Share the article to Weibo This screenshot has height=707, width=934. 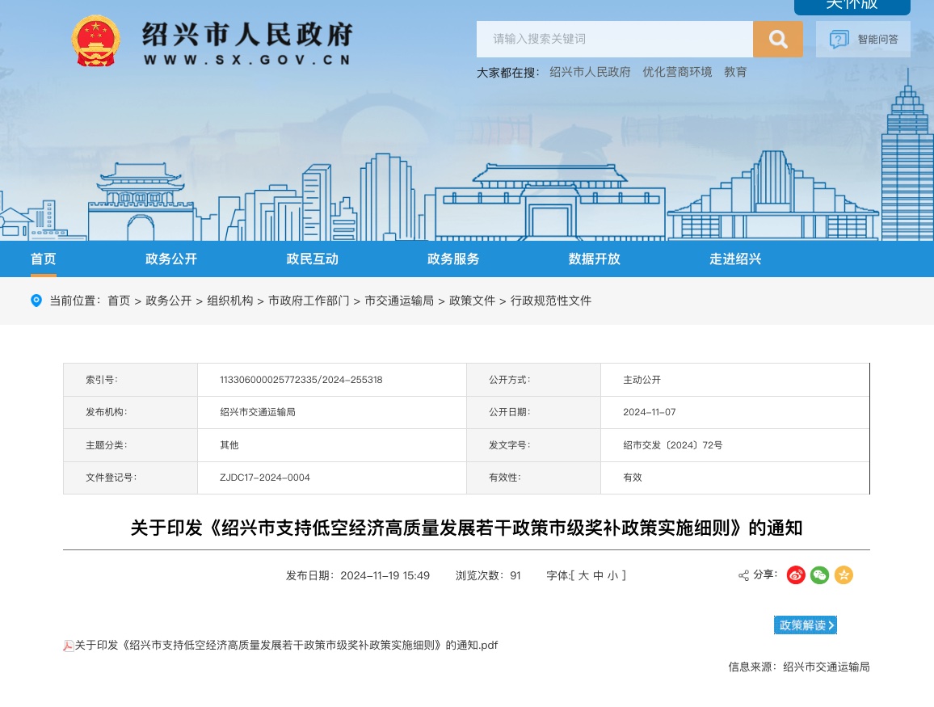tap(795, 575)
